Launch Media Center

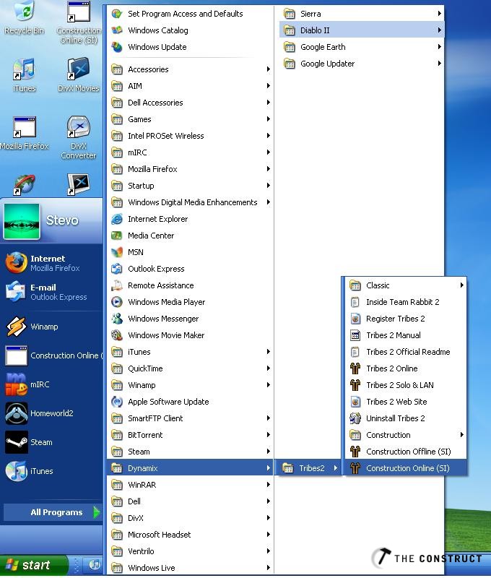(x=191, y=236)
